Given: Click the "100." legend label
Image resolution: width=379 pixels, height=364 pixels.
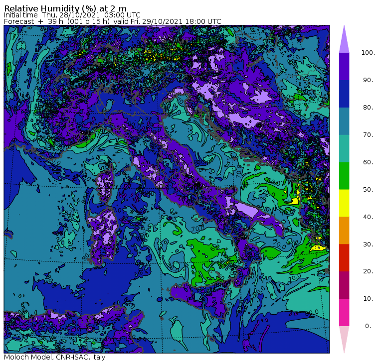Looking at the screenshot, I should point(368,53).
